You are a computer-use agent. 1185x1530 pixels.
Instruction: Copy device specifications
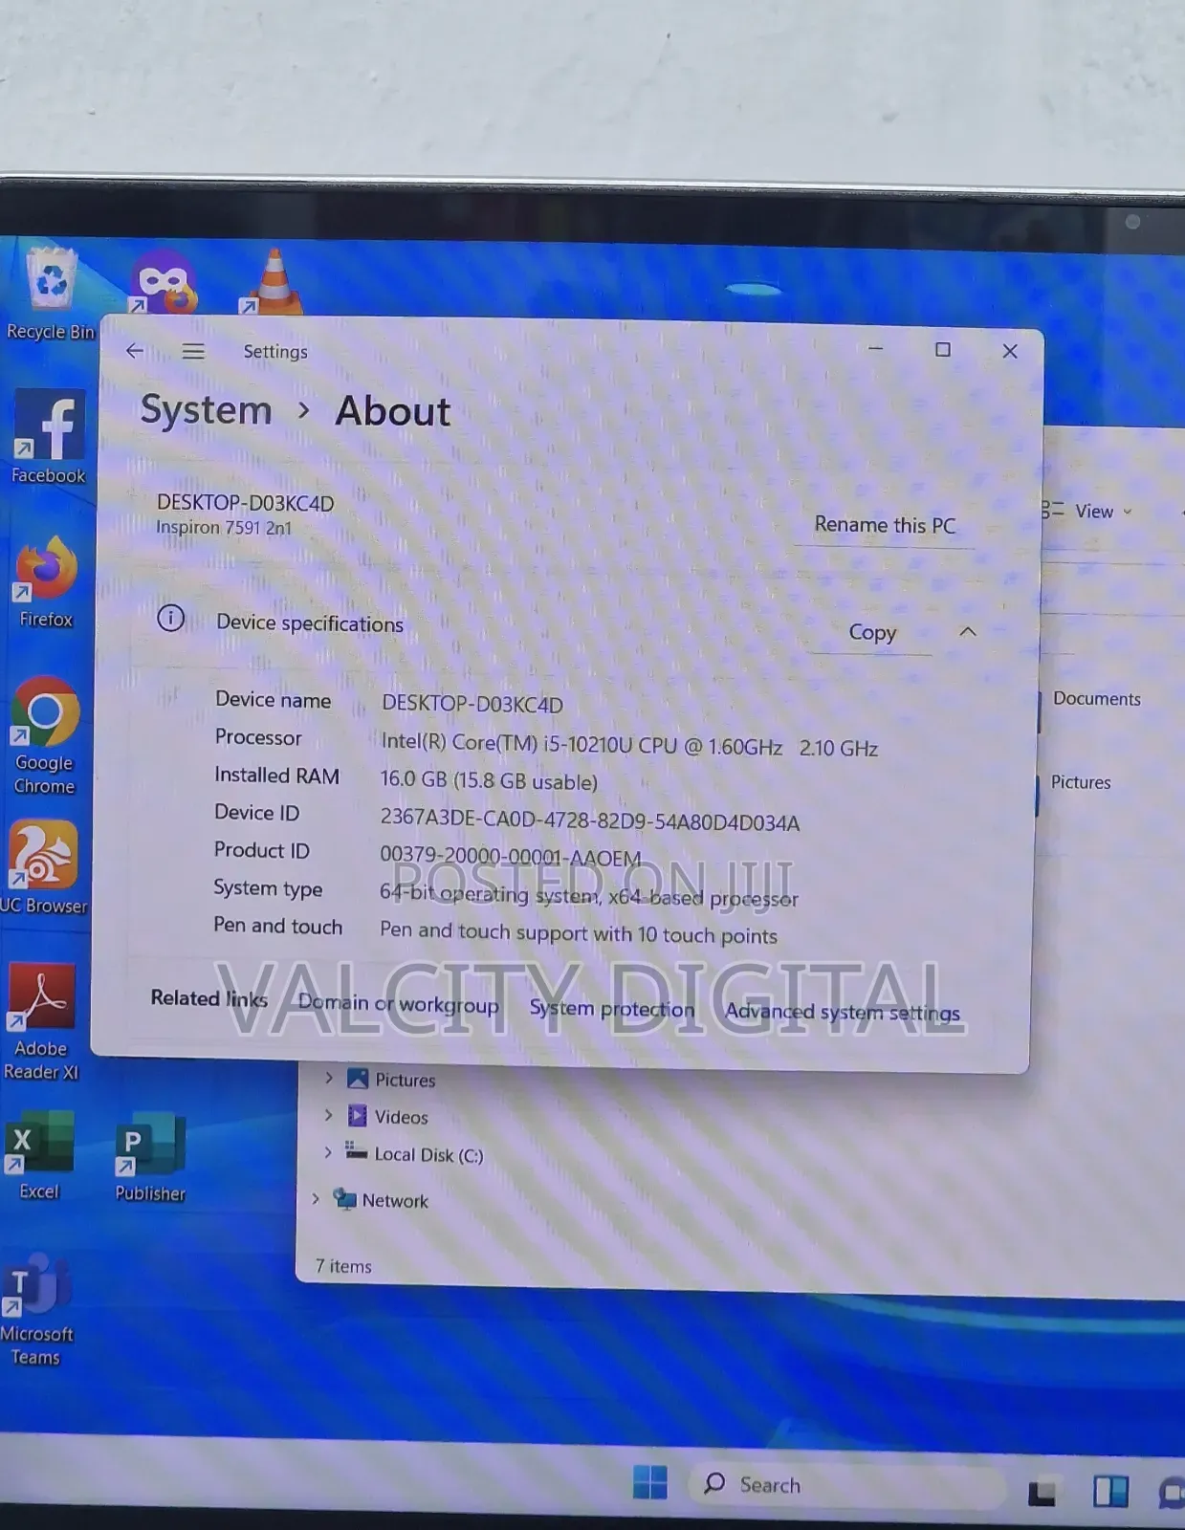[x=872, y=632]
